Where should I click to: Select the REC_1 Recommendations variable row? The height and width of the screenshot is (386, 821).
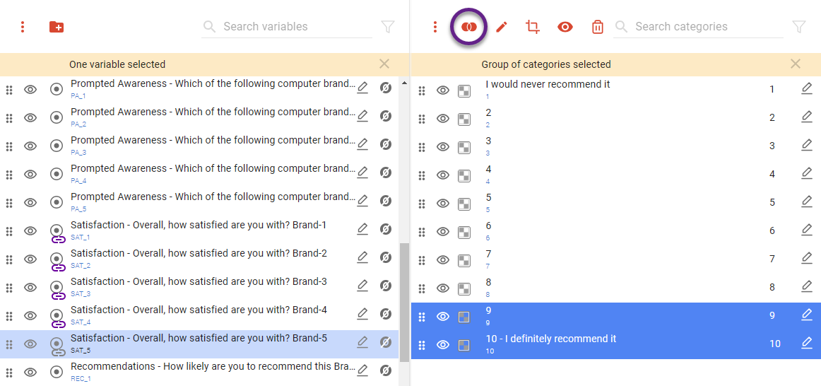click(x=212, y=370)
